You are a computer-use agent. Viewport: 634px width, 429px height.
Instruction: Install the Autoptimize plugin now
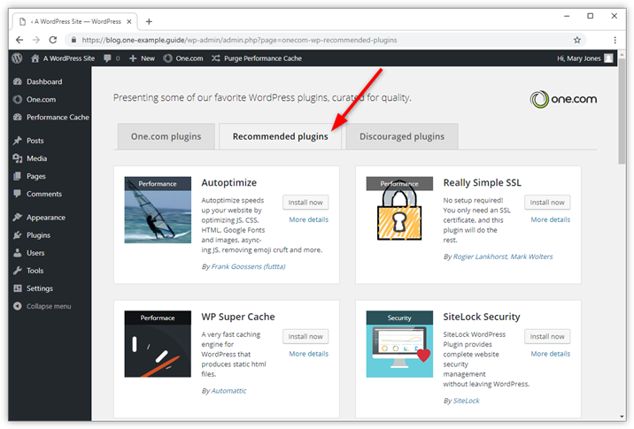pyautogui.click(x=305, y=203)
